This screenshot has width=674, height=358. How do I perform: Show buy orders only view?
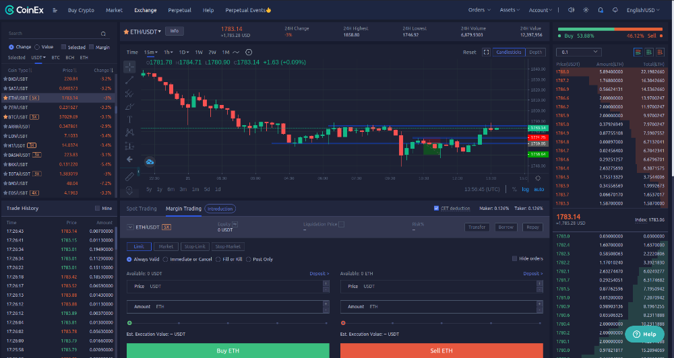[649, 52]
